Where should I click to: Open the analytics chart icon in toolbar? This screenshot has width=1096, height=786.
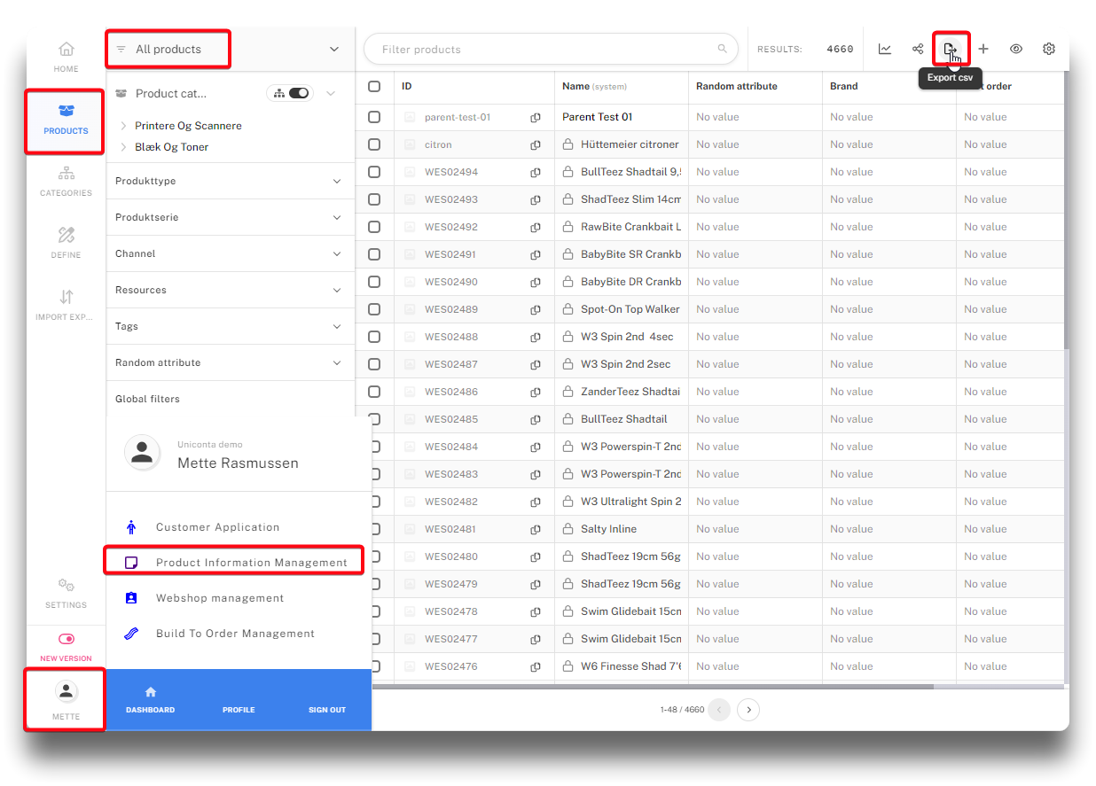(x=885, y=49)
